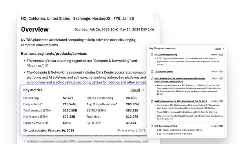Select the Market cap value $2.78T
Image resolution: width=244 pixels, height=144 pixels.
tap(68, 98)
